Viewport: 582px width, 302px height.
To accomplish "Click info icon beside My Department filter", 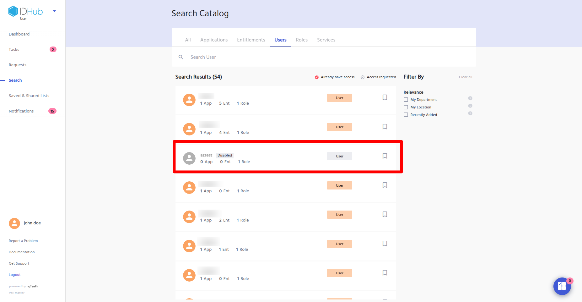I will (x=470, y=98).
